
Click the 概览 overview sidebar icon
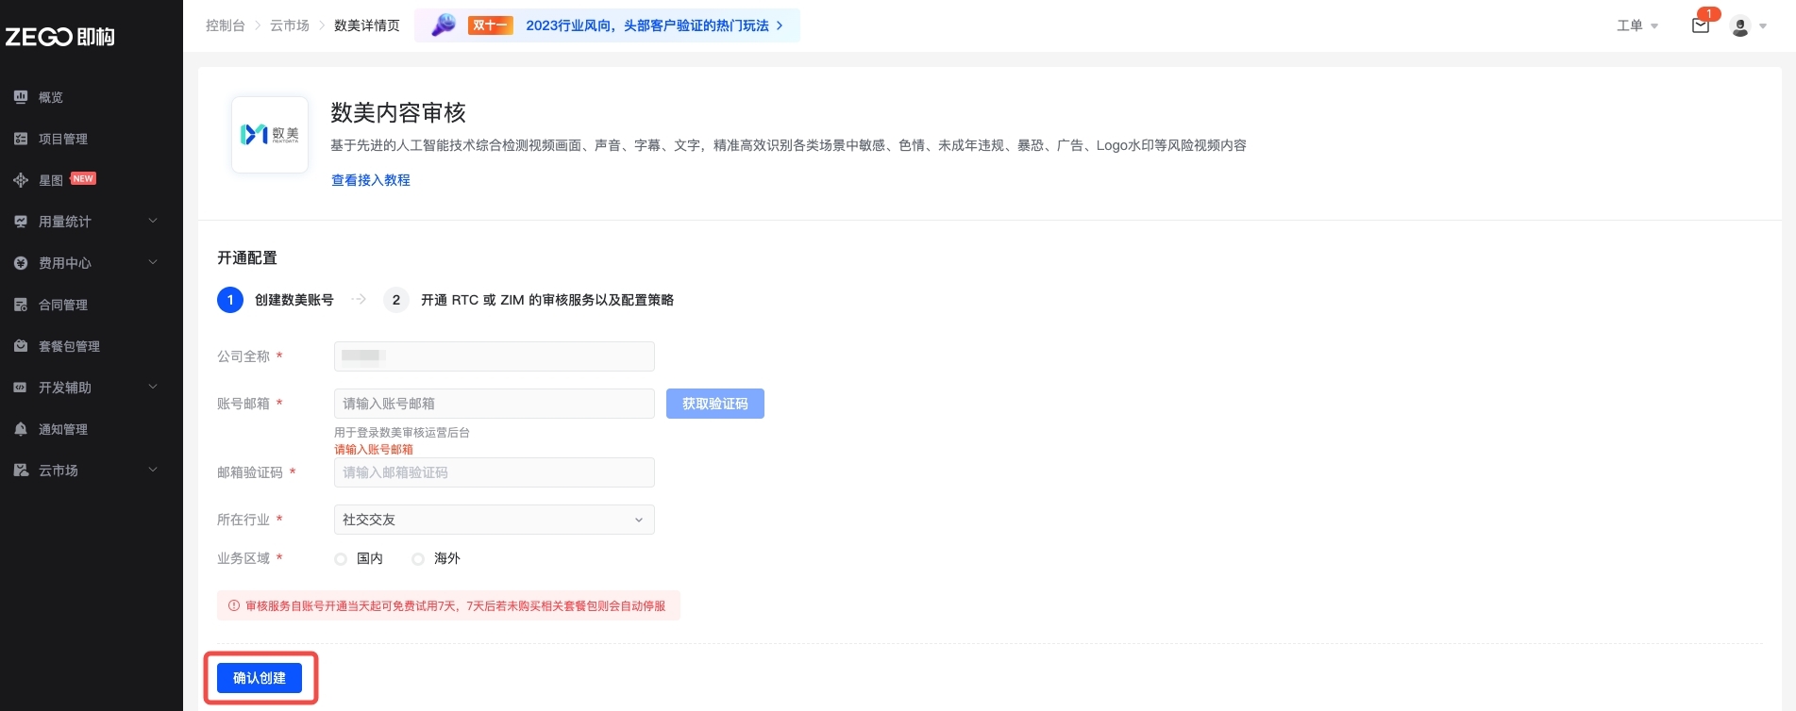21,97
